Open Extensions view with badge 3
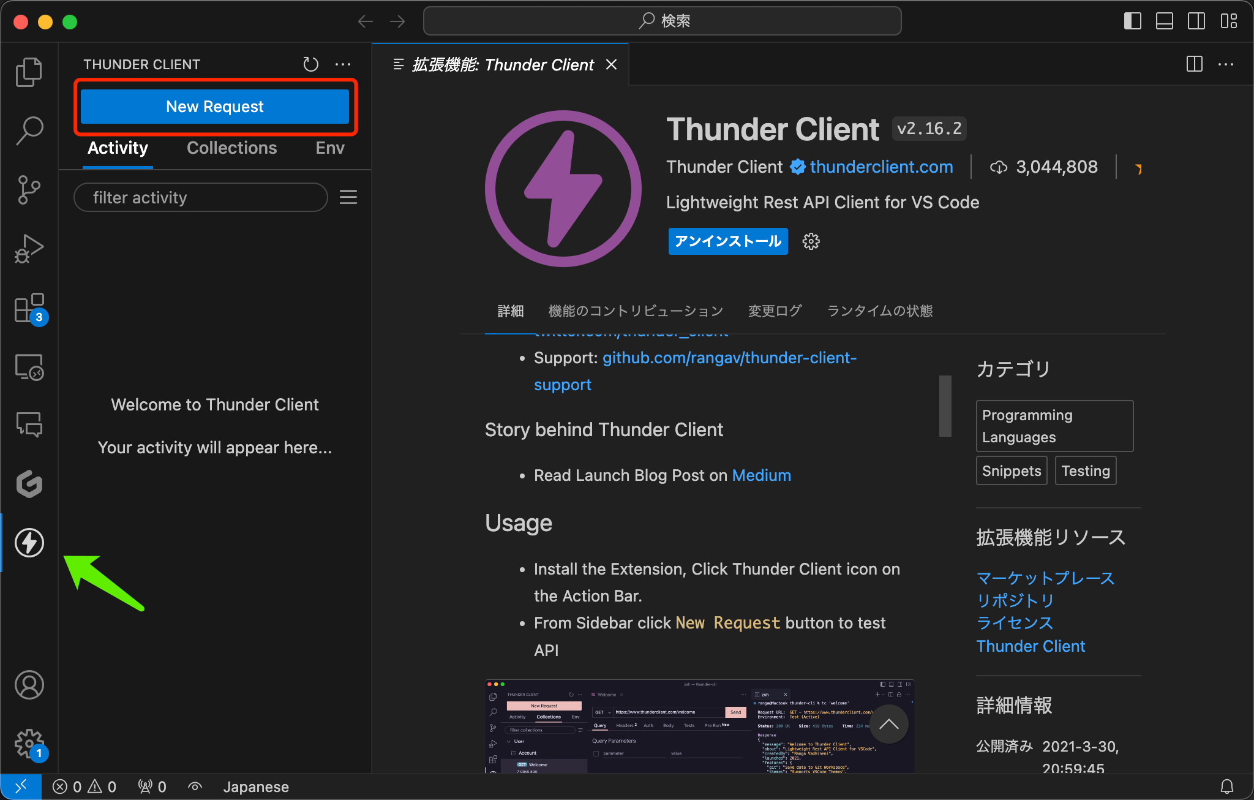This screenshot has width=1254, height=800. coord(29,308)
